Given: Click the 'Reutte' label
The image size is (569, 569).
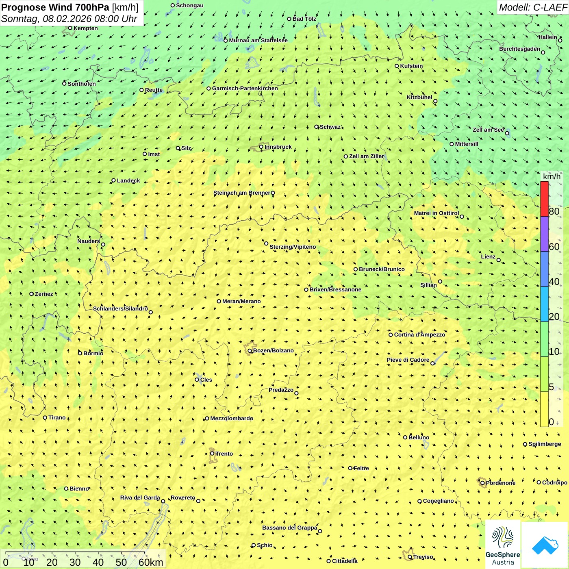Looking at the screenshot, I should (154, 90).
